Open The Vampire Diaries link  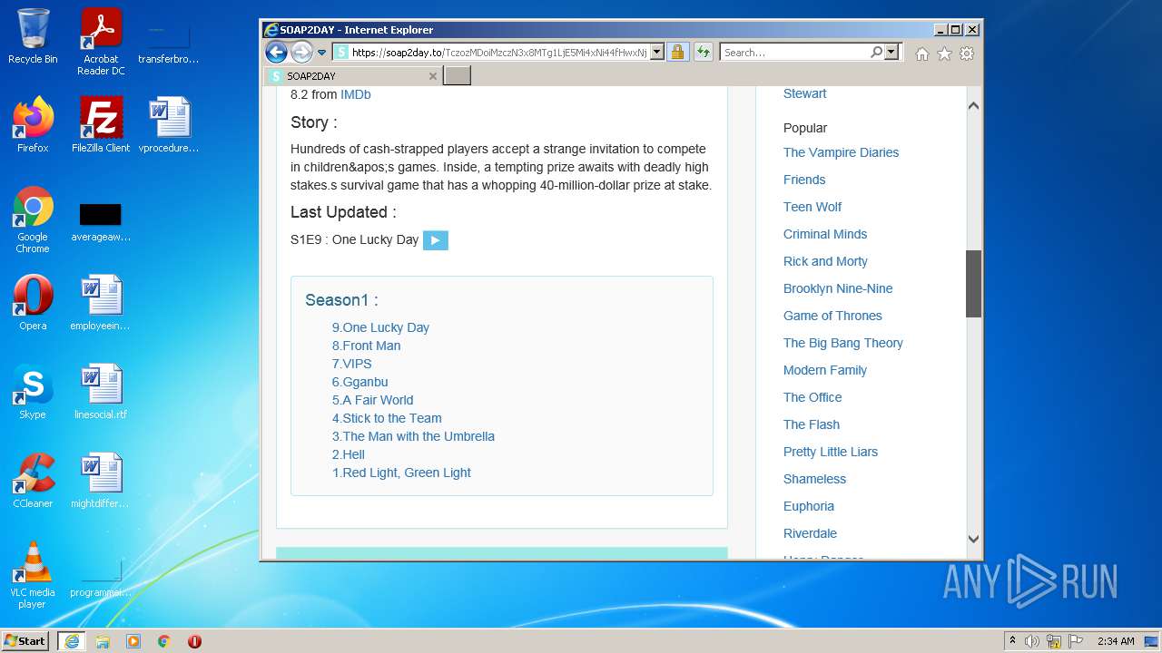coord(841,152)
